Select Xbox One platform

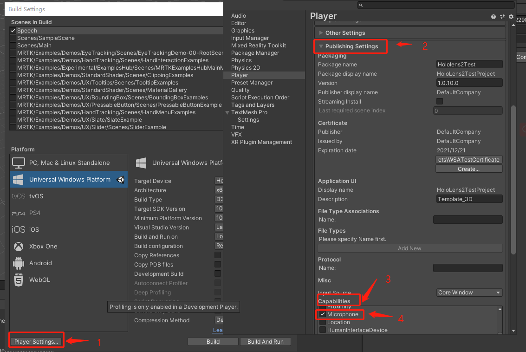(69, 246)
